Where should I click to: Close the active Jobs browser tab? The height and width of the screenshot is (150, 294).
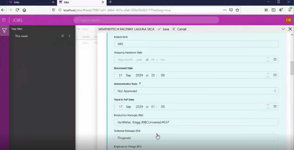click(103, 2)
